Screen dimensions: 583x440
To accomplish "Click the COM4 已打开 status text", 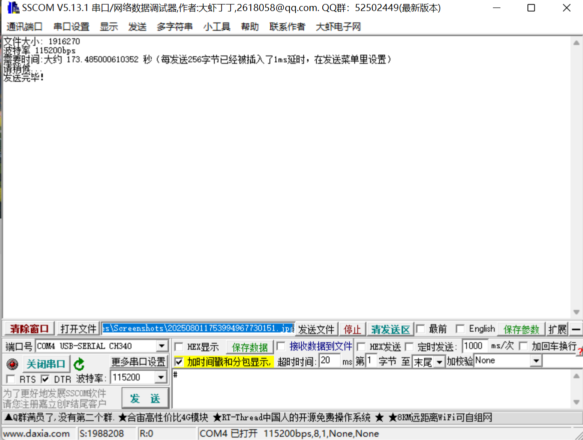I will tap(289, 433).
